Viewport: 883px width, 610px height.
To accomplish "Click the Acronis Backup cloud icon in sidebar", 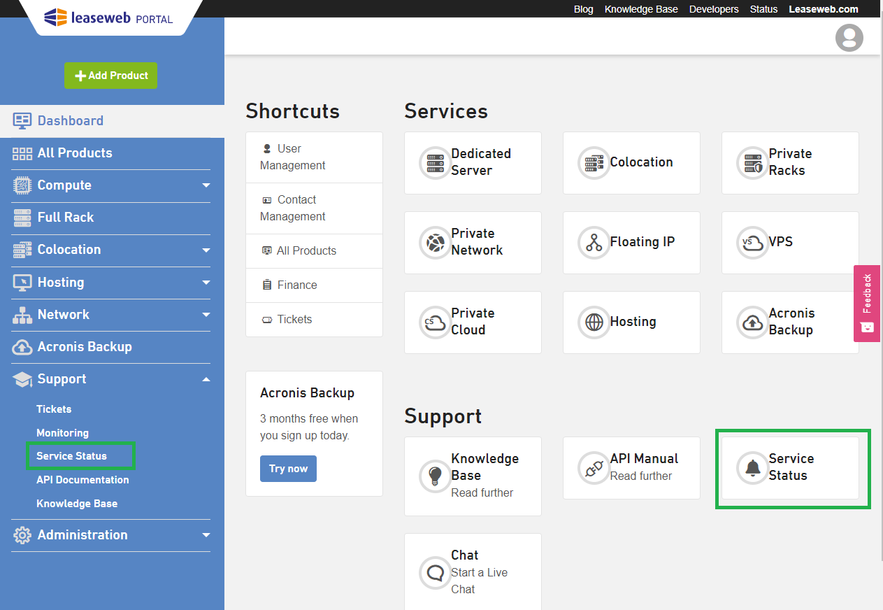I will [22, 347].
